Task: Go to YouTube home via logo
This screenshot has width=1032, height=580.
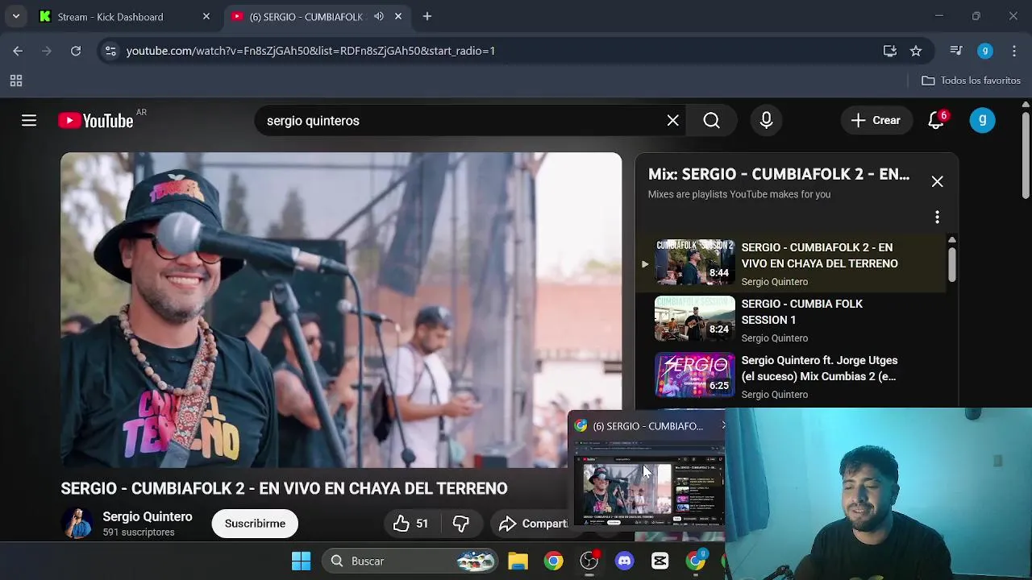Action: point(95,121)
